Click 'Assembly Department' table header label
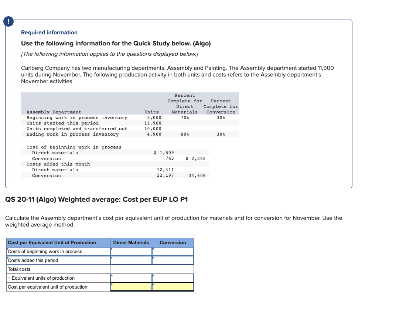This screenshot has height=320, width=413. 54,112
